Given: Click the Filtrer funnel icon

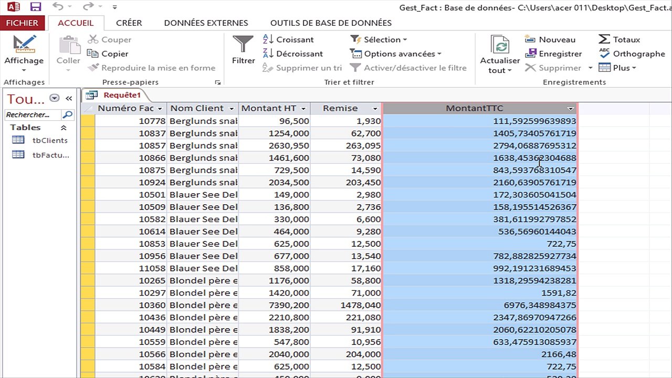Looking at the screenshot, I should [243, 45].
